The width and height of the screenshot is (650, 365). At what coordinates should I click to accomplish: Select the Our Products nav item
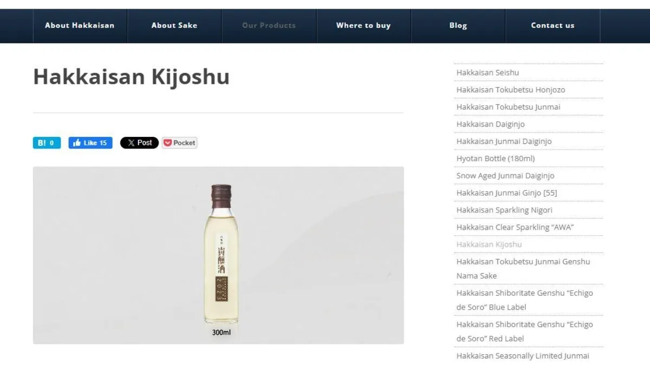coord(269,25)
